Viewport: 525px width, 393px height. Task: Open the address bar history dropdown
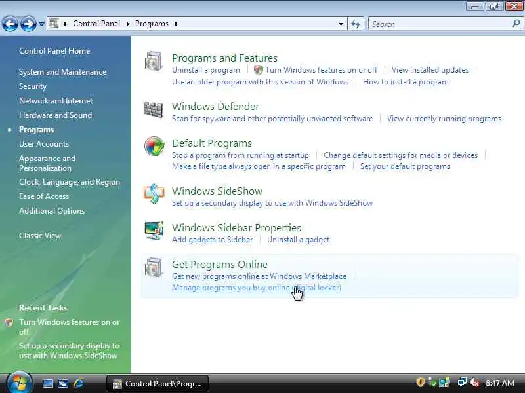[x=341, y=24]
